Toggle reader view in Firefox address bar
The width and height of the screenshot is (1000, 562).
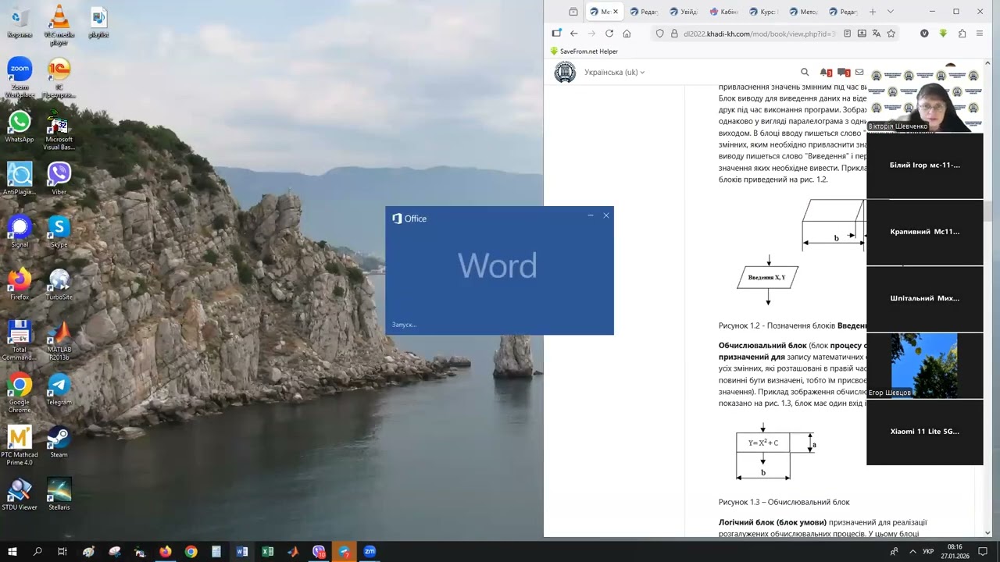(x=846, y=34)
